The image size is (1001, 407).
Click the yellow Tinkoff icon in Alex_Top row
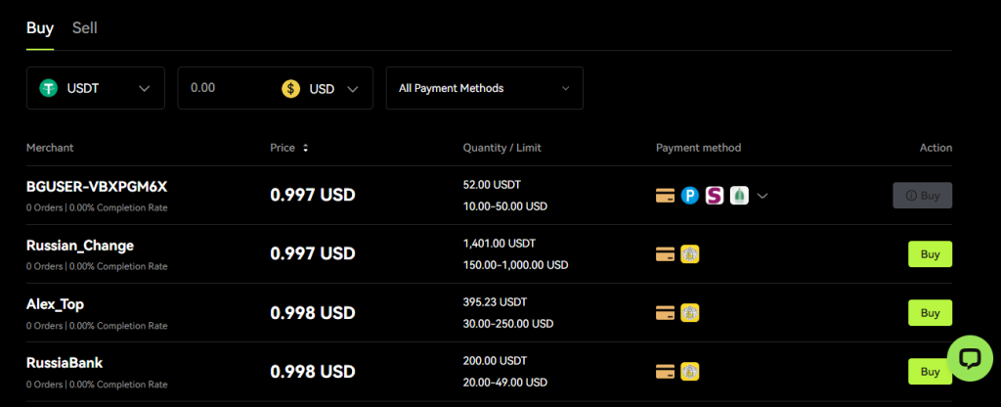pos(690,313)
